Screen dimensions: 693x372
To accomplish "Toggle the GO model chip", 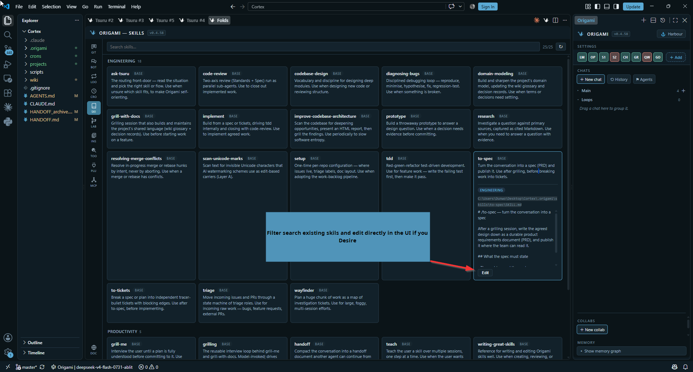I will tap(658, 57).
